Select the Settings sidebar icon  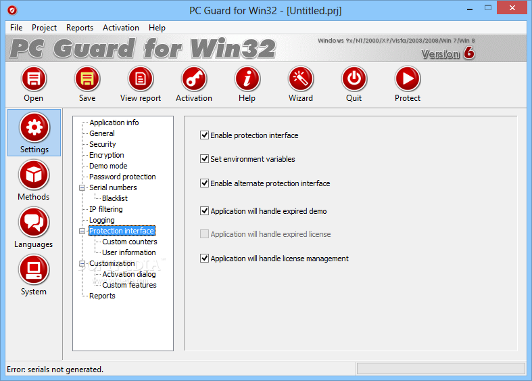pos(34,128)
